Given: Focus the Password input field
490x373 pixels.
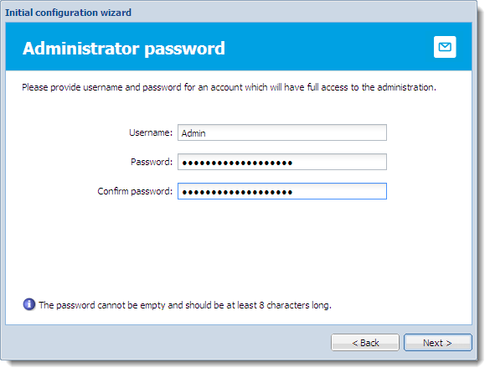Looking at the screenshot, I should [x=282, y=162].
